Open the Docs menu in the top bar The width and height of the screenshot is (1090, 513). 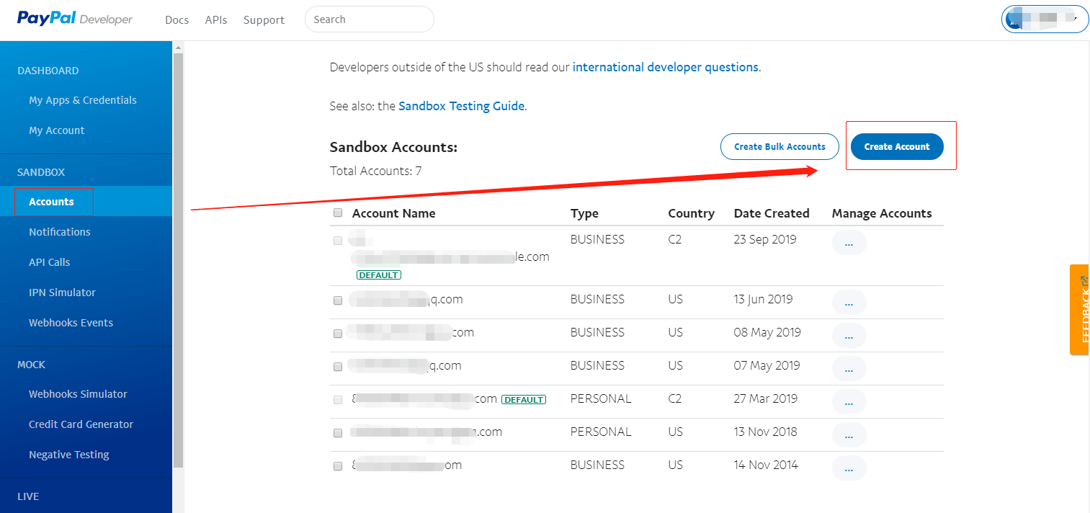tap(177, 20)
